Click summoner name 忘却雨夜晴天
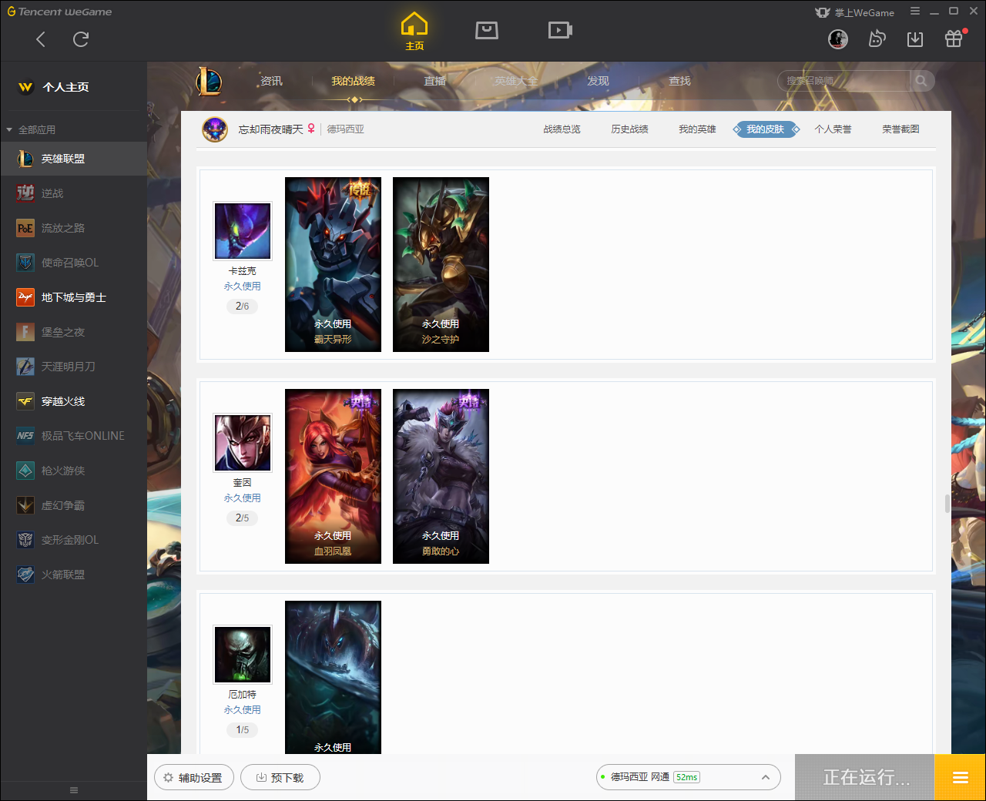Image resolution: width=986 pixels, height=801 pixels. pyautogui.click(x=270, y=129)
